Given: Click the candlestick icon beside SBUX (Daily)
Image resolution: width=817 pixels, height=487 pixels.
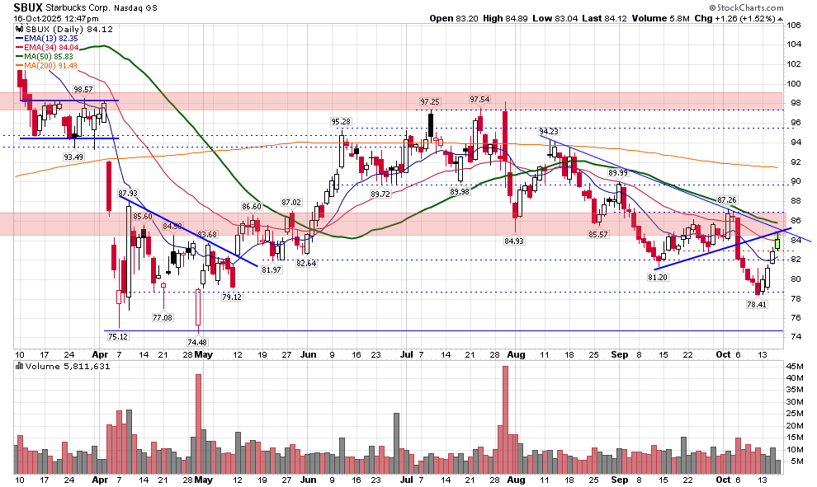Looking at the screenshot, I should pos(19,29).
